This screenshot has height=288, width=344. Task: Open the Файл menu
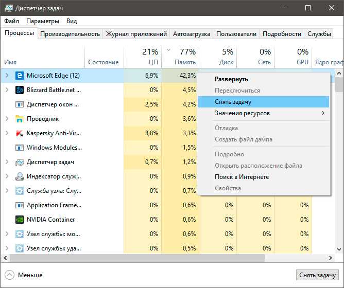tap(12, 21)
